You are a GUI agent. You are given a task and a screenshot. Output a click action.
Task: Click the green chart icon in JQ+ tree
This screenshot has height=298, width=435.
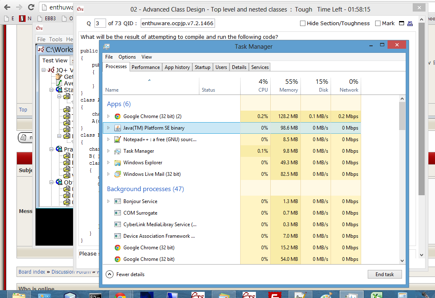[59, 83]
